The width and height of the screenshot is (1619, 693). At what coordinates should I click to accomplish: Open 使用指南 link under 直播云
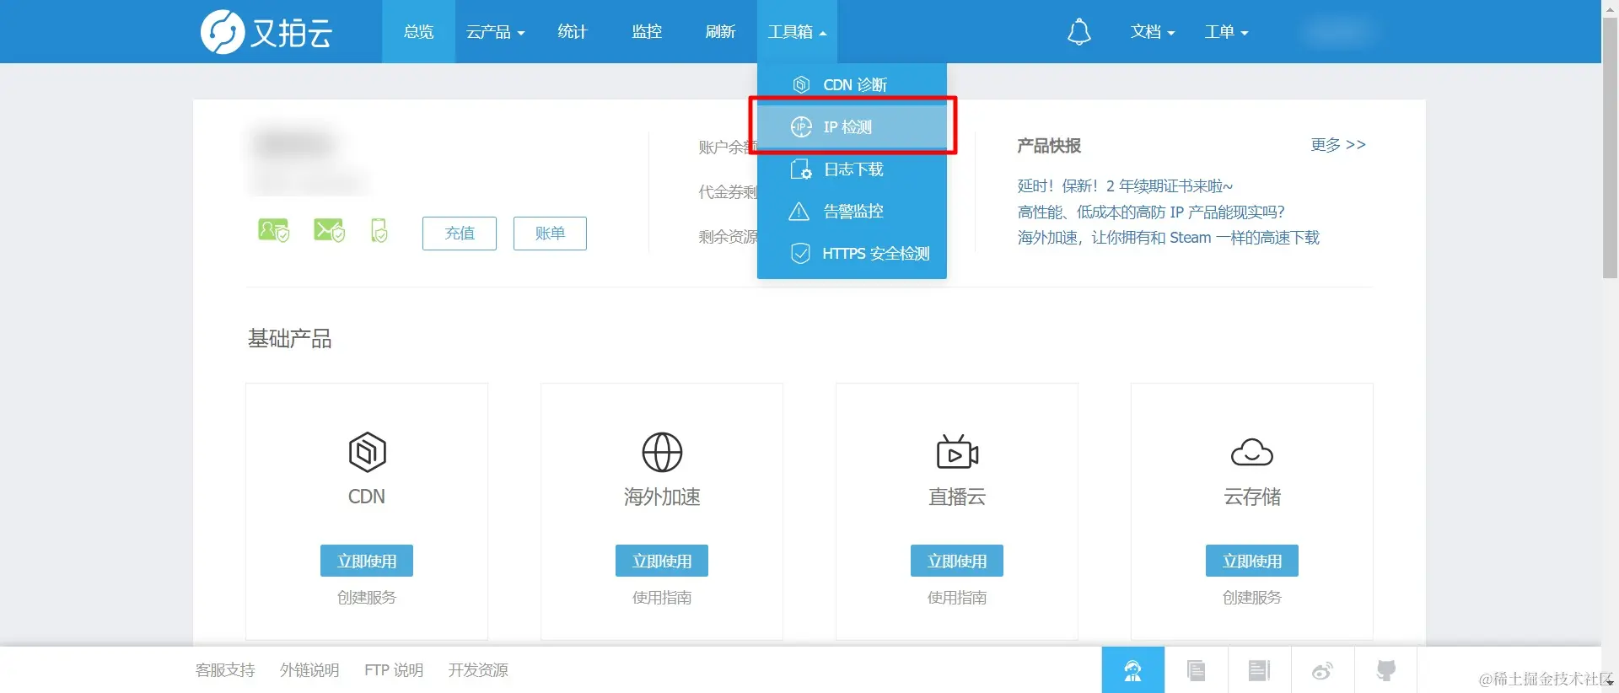(x=957, y=598)
